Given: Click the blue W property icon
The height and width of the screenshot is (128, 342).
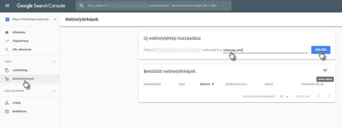Looking at the screenshot, I should (7, 19).
